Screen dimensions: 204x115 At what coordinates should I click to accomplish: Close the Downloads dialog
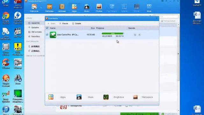[x=157, y=18]
